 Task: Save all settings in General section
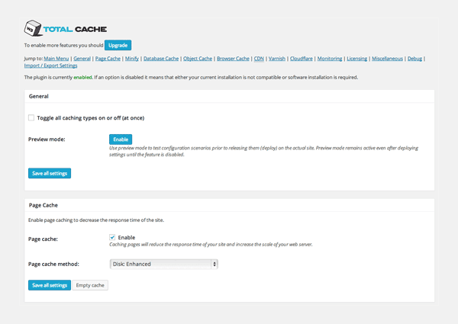coord(50,173)
